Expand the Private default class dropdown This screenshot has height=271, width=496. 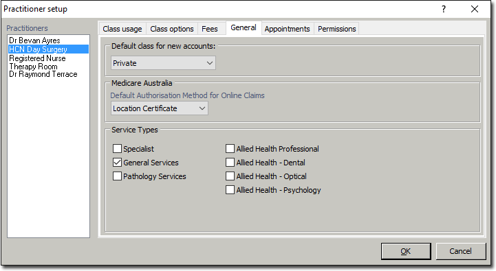[163, 63]
